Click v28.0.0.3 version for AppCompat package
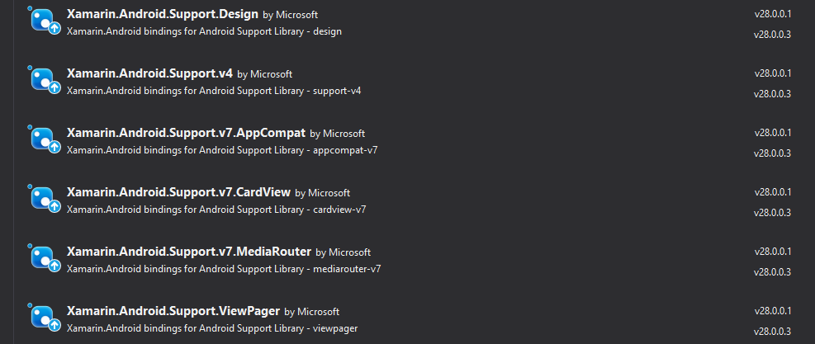Screen dimensions: 815x344 [x=772, y=153]
